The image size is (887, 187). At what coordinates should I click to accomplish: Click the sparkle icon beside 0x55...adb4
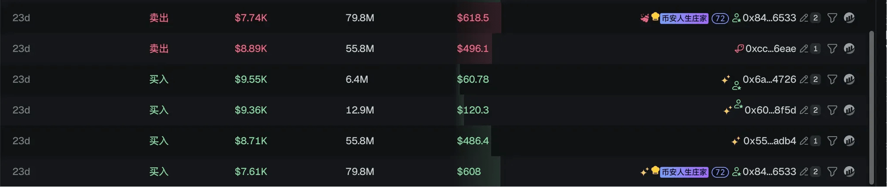click(735, 141)
